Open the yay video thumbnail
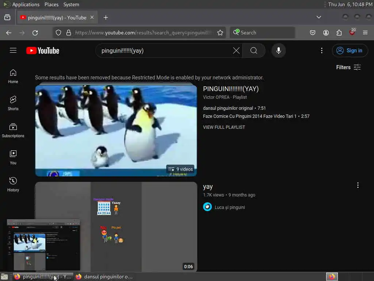This screenshot has width=374, height=281. [x=116, y=227]
